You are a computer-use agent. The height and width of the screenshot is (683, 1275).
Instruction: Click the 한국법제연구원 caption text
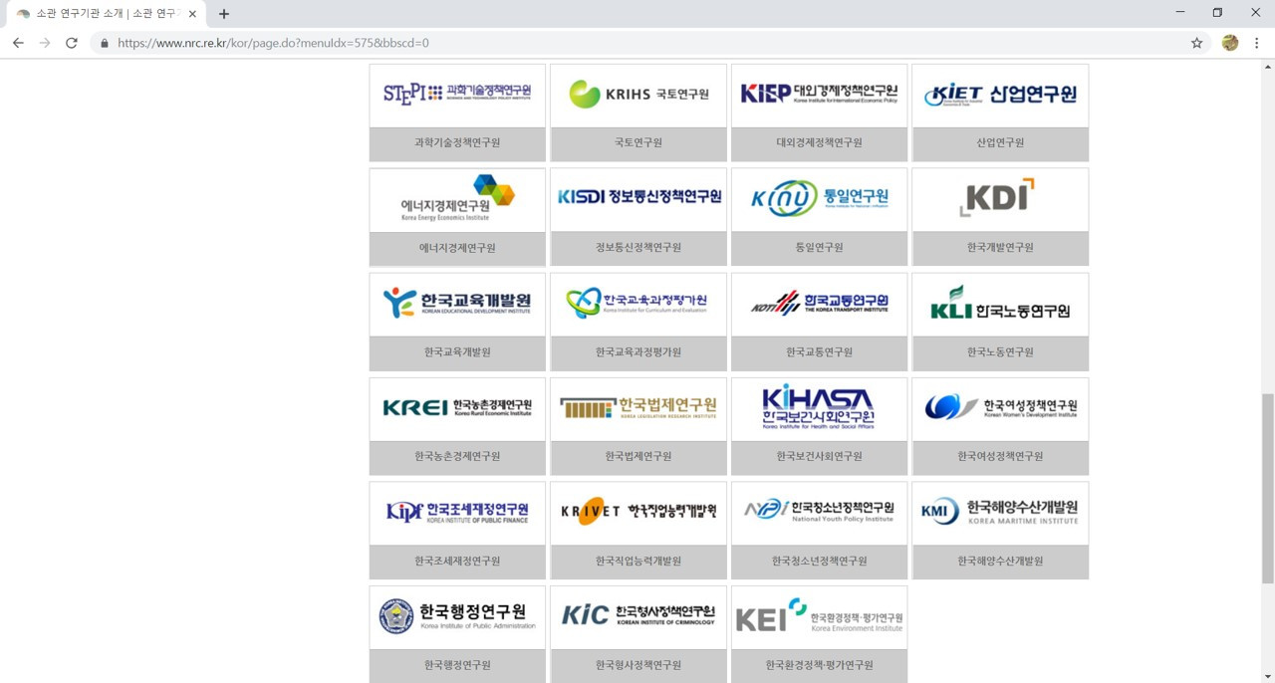(x=638, y=456)
